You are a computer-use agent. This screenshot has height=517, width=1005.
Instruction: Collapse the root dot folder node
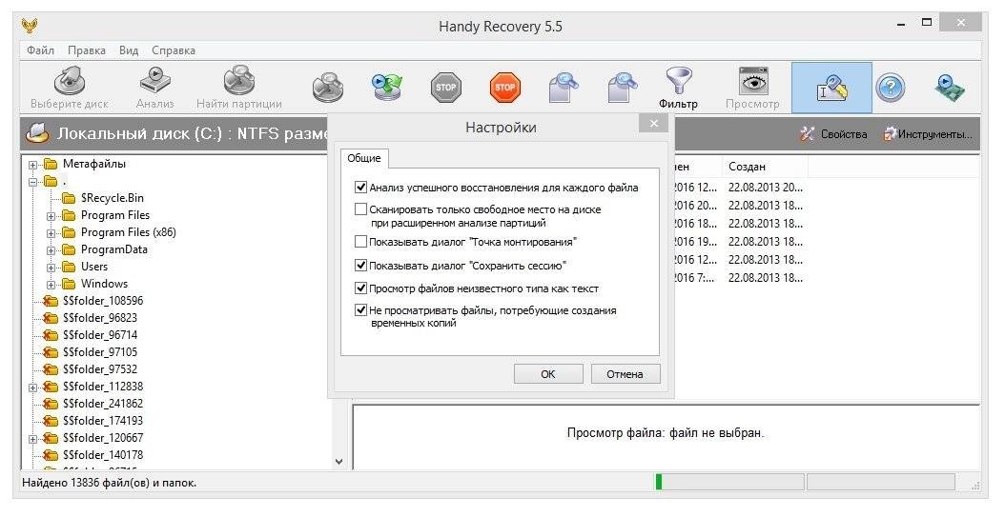pyautogui.click(x=32, y=182)
